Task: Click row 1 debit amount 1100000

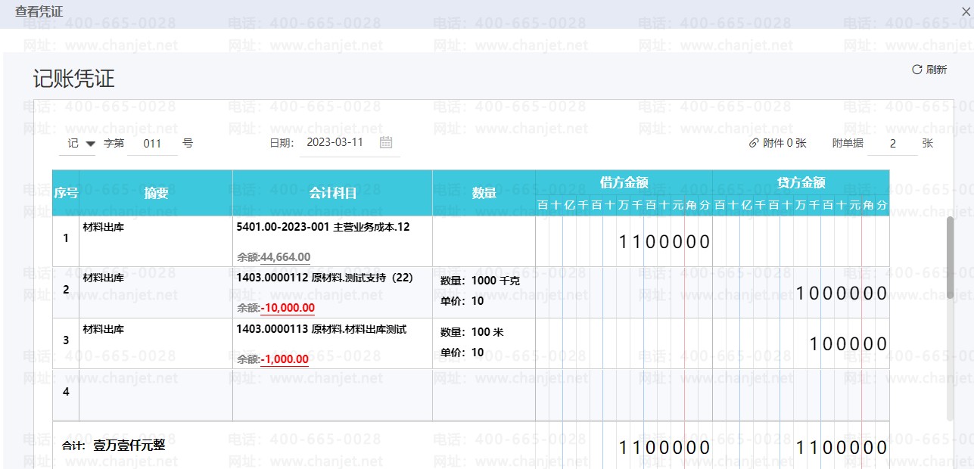Action: (664, 242)
